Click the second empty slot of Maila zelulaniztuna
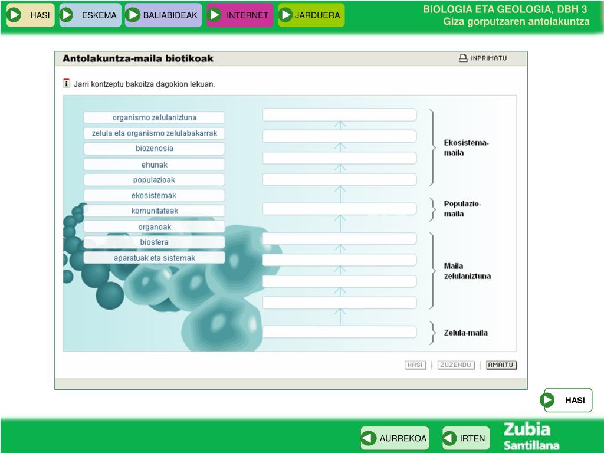604x453 pixels. (339, 260)
